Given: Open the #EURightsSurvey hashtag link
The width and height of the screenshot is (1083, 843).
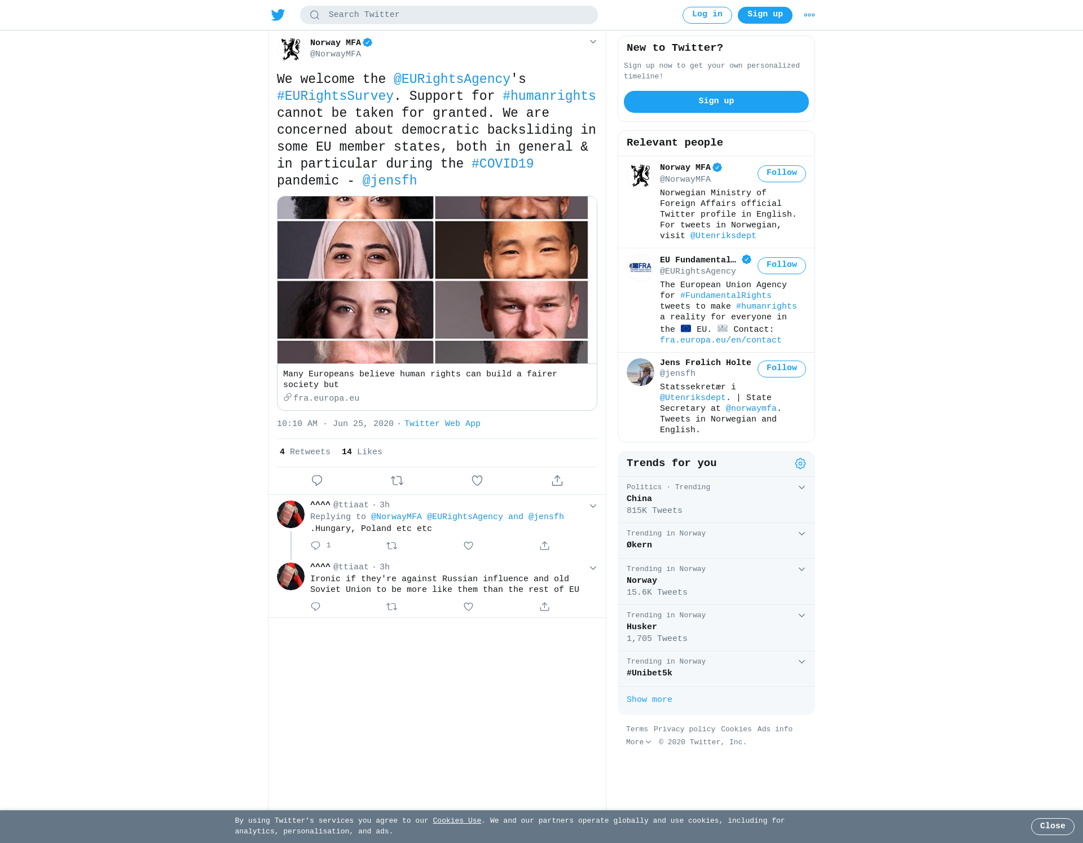Looking at the screenshot, I should click(335, 96).
